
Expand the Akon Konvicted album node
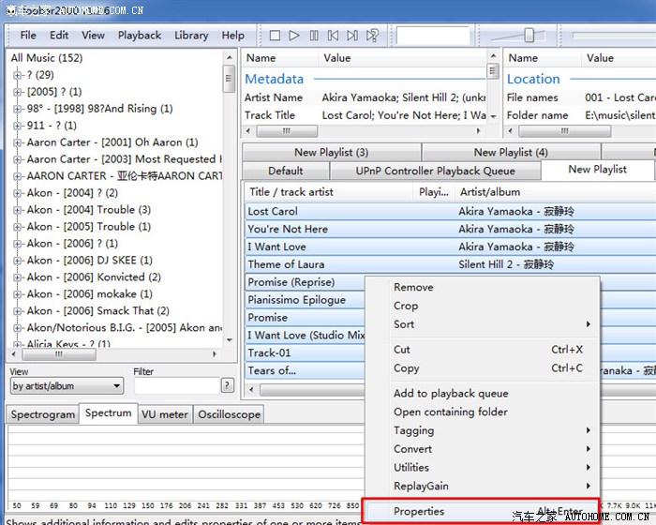click(x=18, y=277)
